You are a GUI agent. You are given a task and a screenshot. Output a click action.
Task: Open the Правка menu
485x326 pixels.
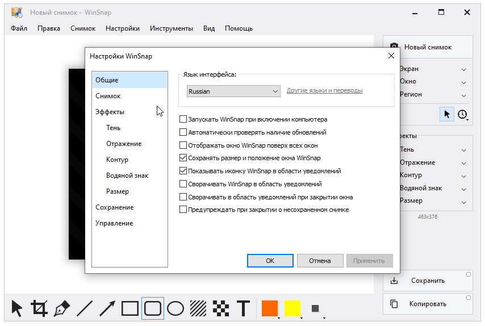tap(49, 28)
